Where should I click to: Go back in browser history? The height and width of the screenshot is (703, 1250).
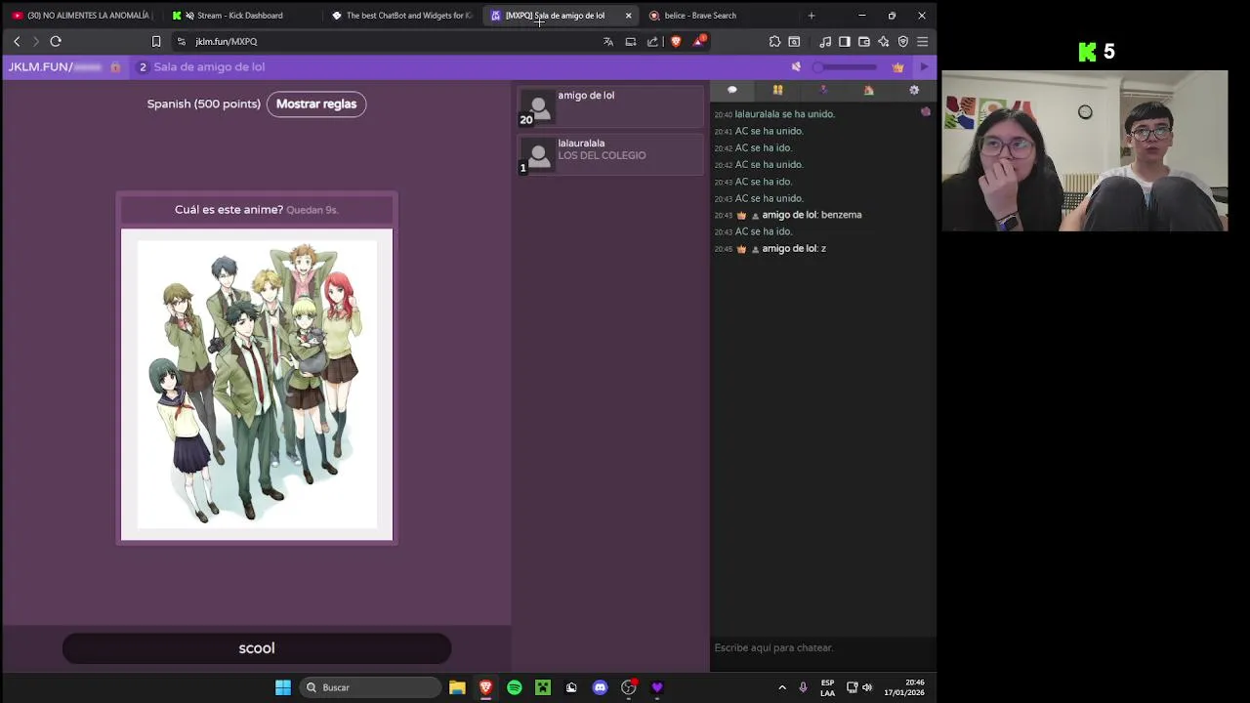(17, 41)
